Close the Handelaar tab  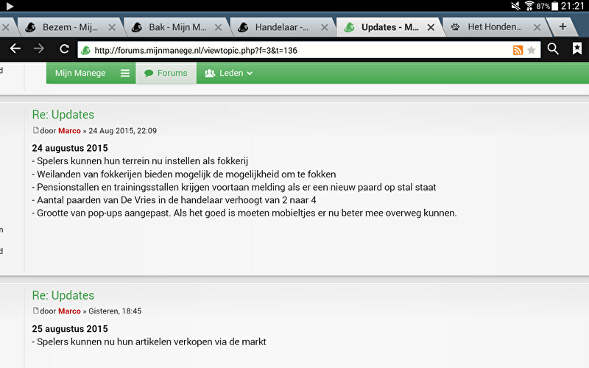pyautogui.click(x=325, y=27)
